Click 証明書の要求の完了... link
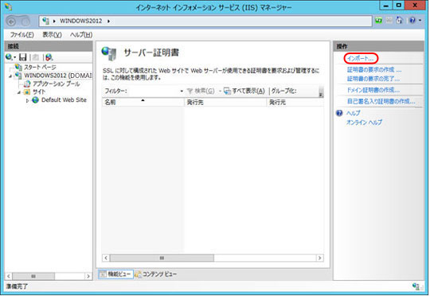The width and height of the screenshot is (430, 296). (x=373, y=79)
